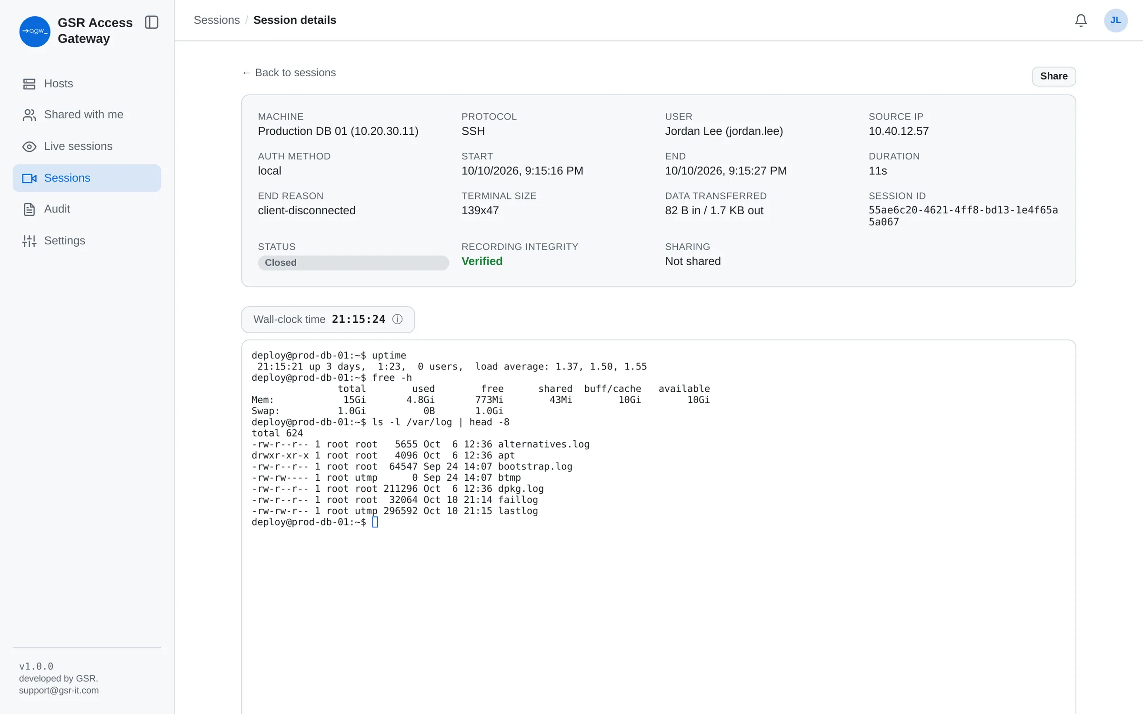Click the terminal cursor at the prompt
Screen dimensions: 1143x714
[375, 522]
